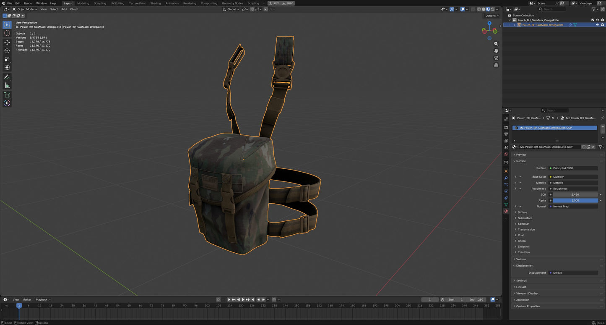Image resolution: width=606 pixels, height=325 pixels.
Task: Open the Physics properties tab
Action: coord(506,191)
